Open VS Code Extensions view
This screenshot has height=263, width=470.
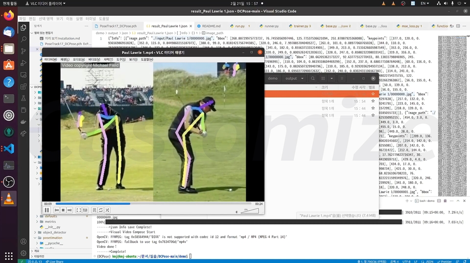(23, 86)
